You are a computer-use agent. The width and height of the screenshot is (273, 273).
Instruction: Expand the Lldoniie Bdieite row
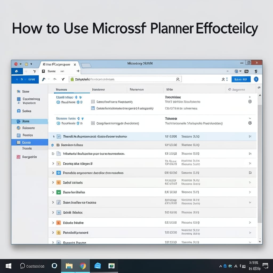53,223
